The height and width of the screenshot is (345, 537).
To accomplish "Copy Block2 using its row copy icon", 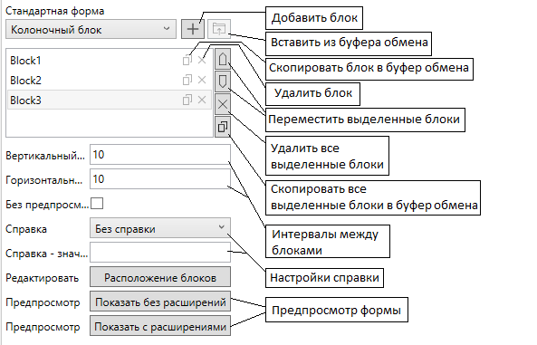I will click(187, 80).
